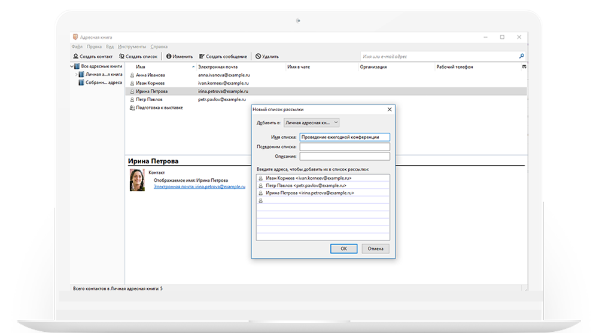
Task: Click the Отмена button
Action: [x=375, y=248]
